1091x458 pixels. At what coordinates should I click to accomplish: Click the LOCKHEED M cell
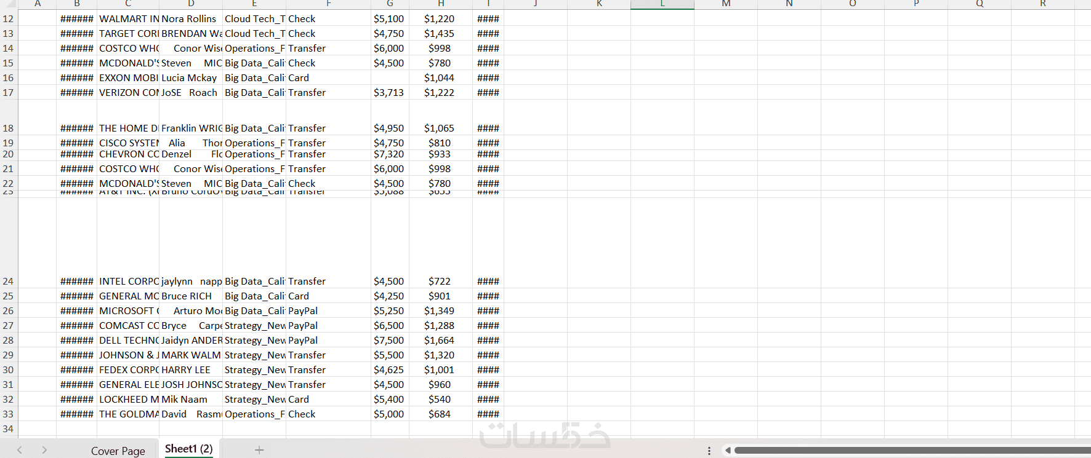click(128, 399)
